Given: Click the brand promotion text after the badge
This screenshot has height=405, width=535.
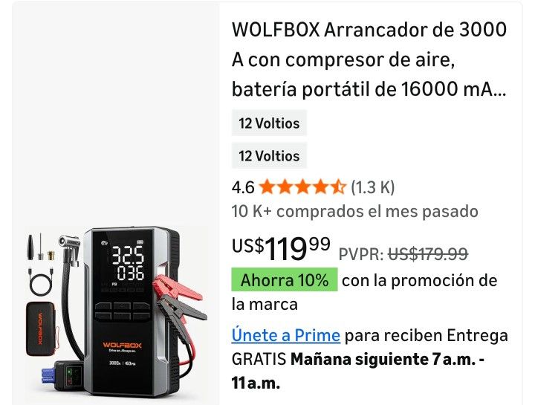Looking at the screenshot, I should click(364, 292).
